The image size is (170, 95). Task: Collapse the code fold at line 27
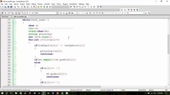point(15,48)
